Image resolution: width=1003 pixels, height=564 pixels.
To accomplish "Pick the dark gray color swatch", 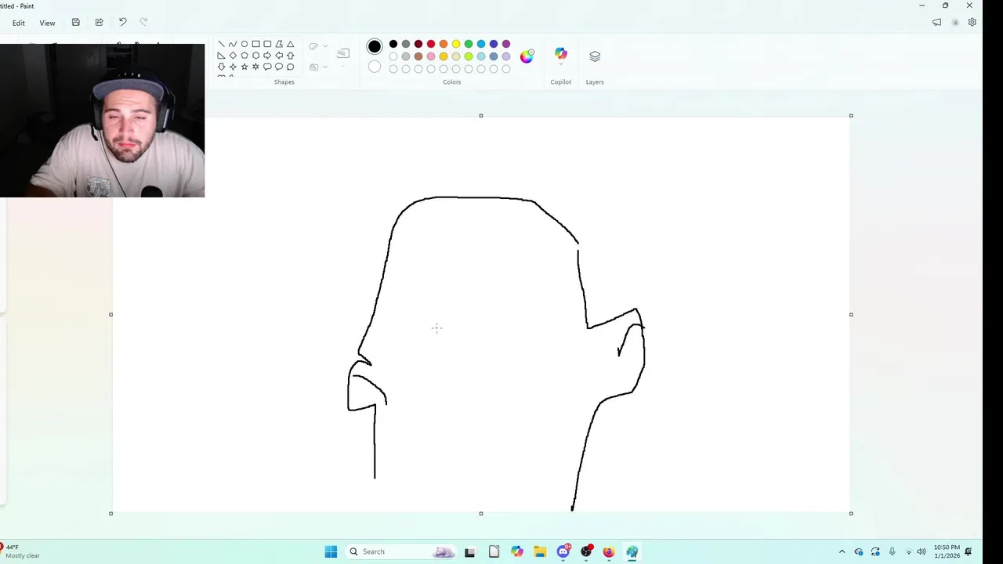I will tap(406, 44).
